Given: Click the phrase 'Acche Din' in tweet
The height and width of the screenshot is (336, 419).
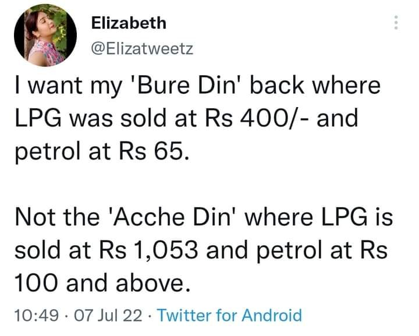Looking at the screenshot, I should point(173,217).
